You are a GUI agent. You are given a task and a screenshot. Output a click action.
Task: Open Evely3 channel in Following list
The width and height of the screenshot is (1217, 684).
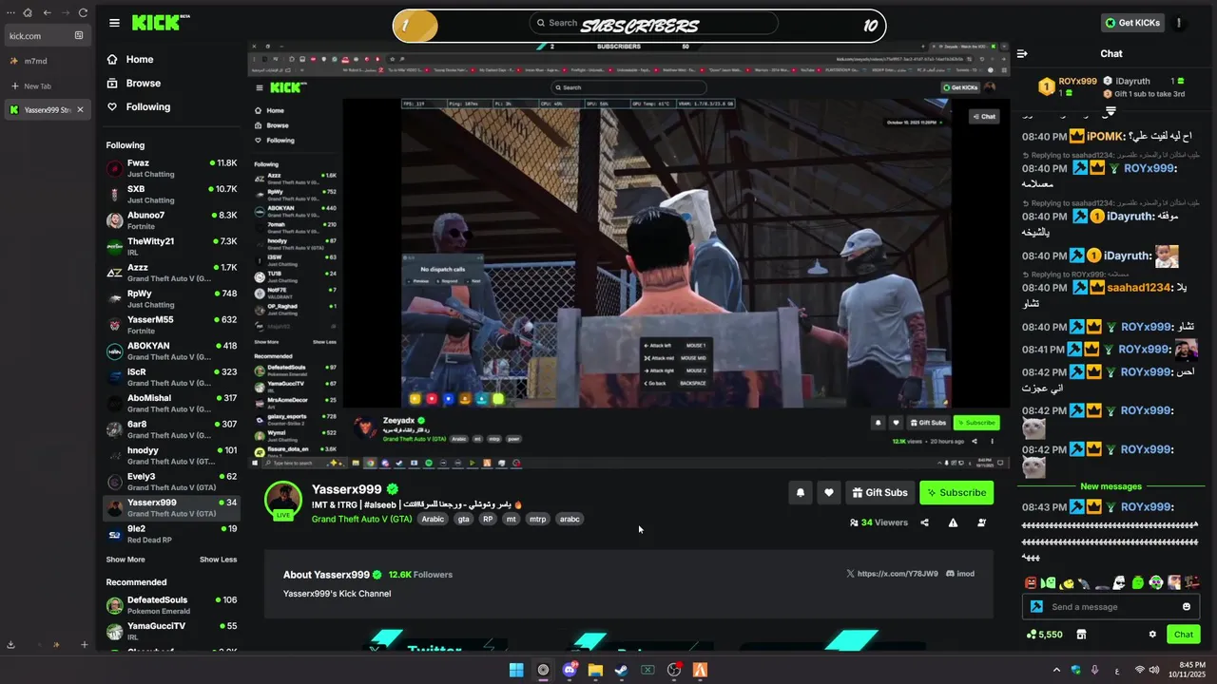coord(171,482)
